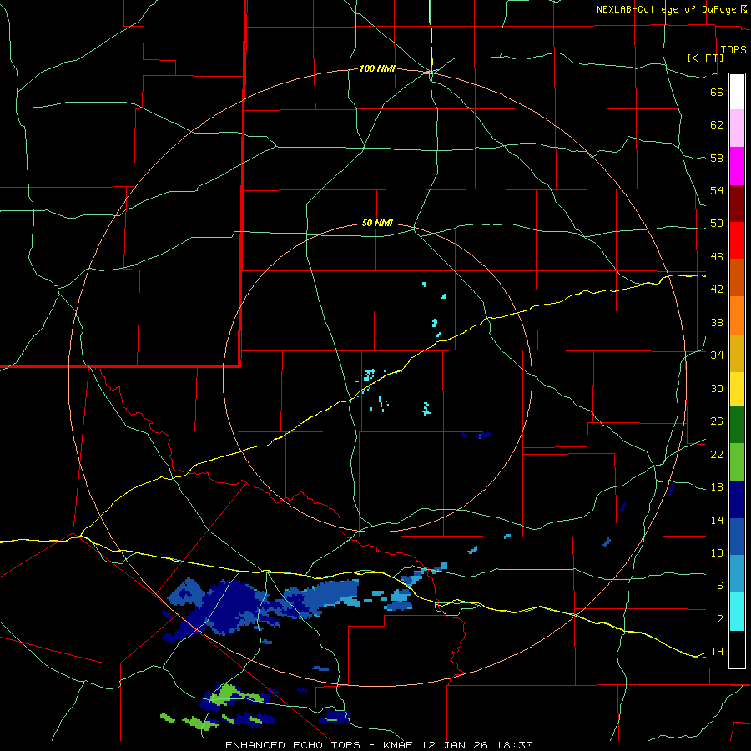Click the 6 legend value
Image resolution: width=751 pixels, height=751 pixels.
pos(720,586)
